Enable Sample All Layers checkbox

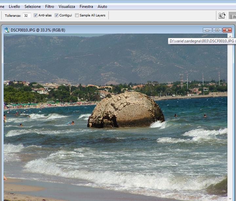tap(77, 15)
